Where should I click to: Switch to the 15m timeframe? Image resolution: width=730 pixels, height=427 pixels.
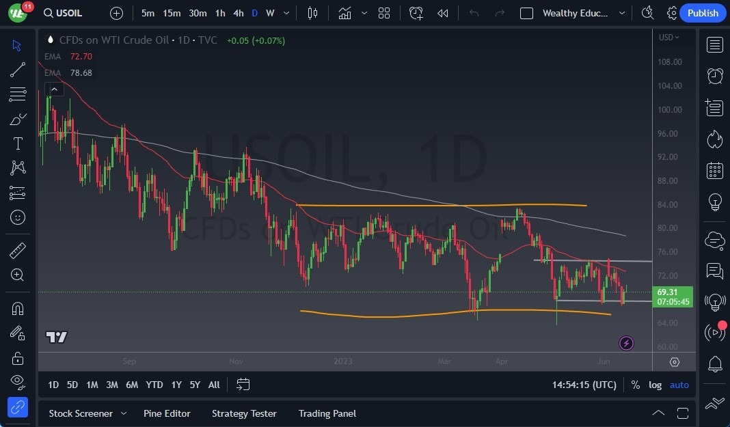coord(172,13)
